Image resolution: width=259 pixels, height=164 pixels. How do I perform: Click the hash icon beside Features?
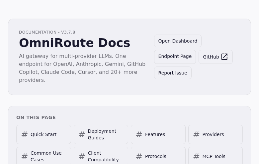[139, 134]
